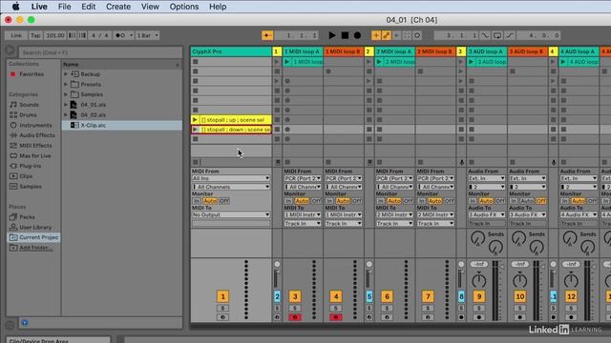Image resolution: width=611 pixels, height=343 pixels.
Task: Solo track 9 with its S button
Action: [479, 309]
